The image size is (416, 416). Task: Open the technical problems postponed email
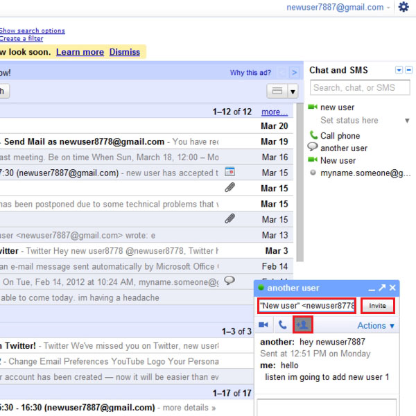click(x=146, y=204)
